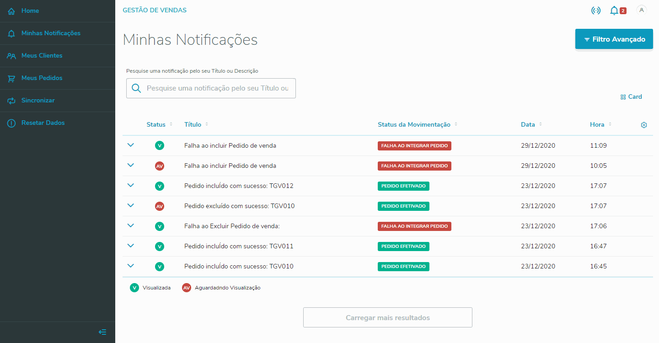This screenshot has width=659, height=343.
Task: Open table column settings gear
Action: point(644,125)
